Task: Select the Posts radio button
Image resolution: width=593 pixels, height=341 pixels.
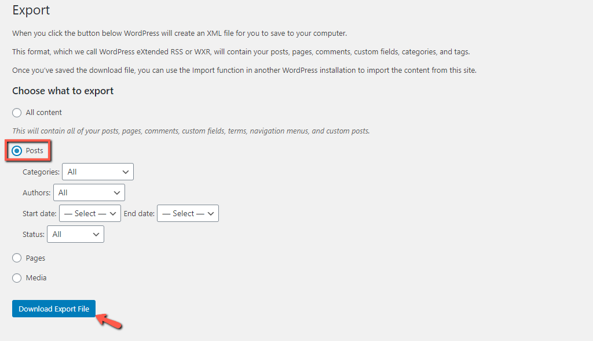Action: click(17, 151)
